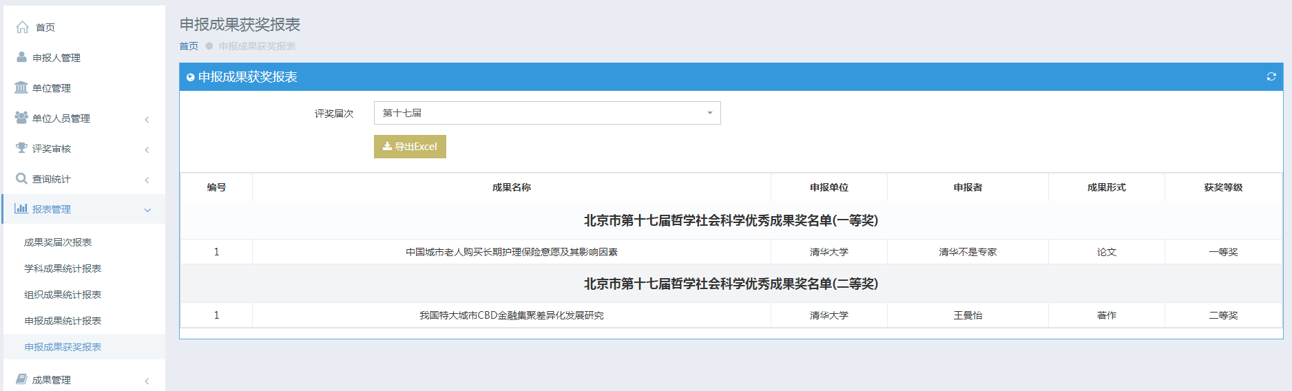The width and height of the screenshot is (1292, 391).
Task: Expand the 查询统计 chevron
Action: click(147, 180)
